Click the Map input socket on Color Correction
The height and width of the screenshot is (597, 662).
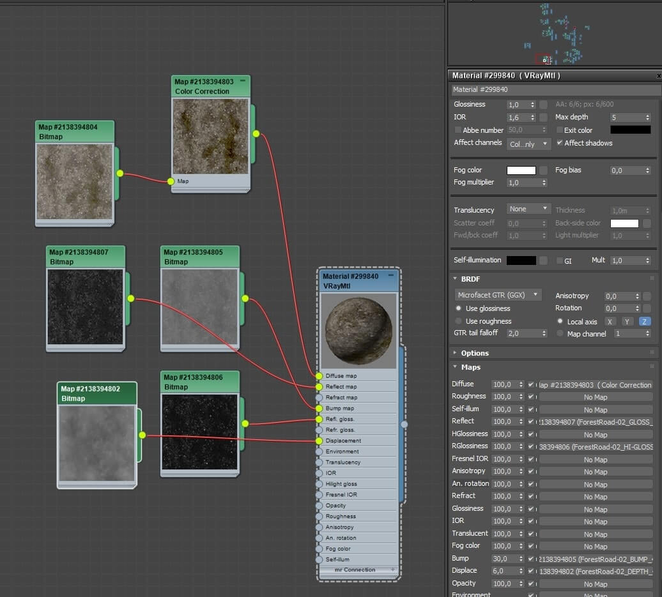(x=171, y=181)
